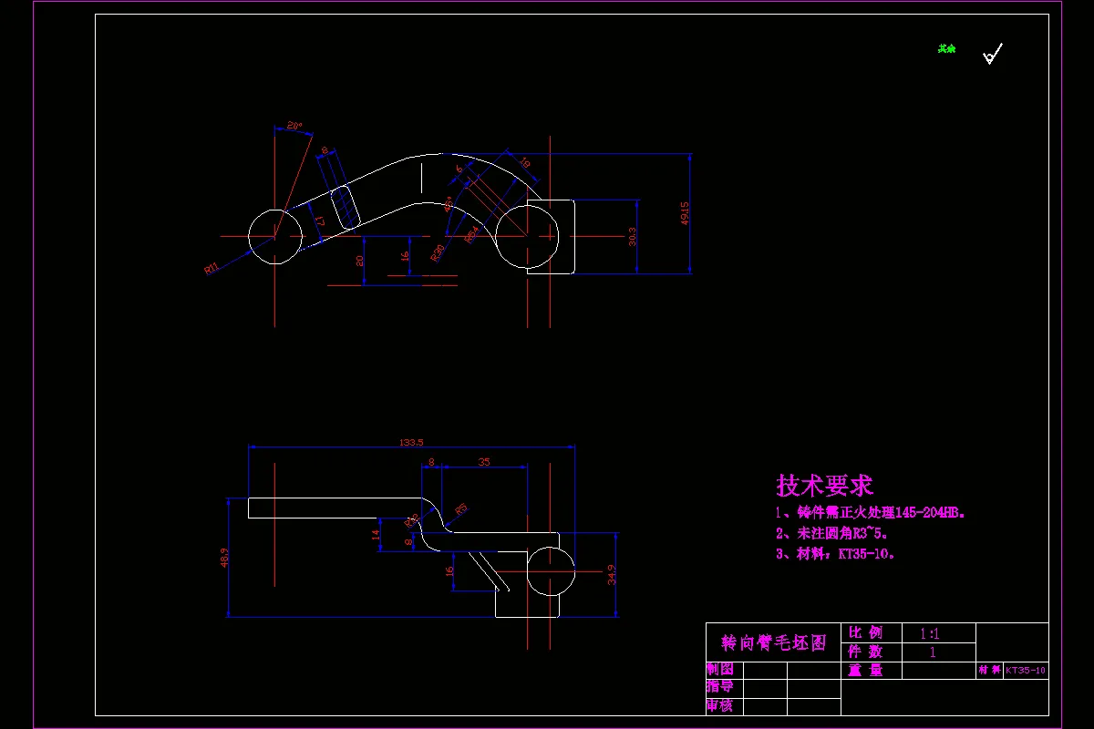Click the green 其余 annotation
Screen dimensions: 1094x729
click(x=947, y=49)
